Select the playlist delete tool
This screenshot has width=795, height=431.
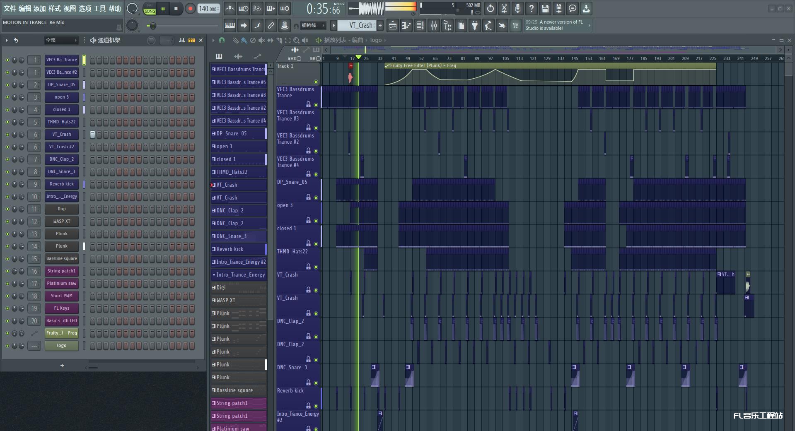tap(253, 40)
